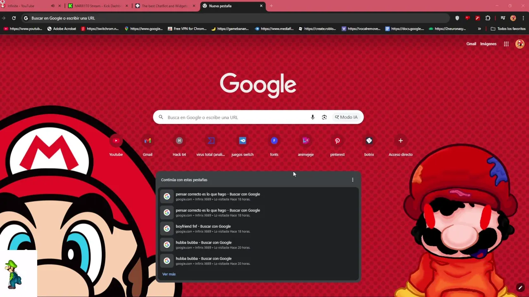Open the Chrome three-dot main menu

(x=524, y=18)
